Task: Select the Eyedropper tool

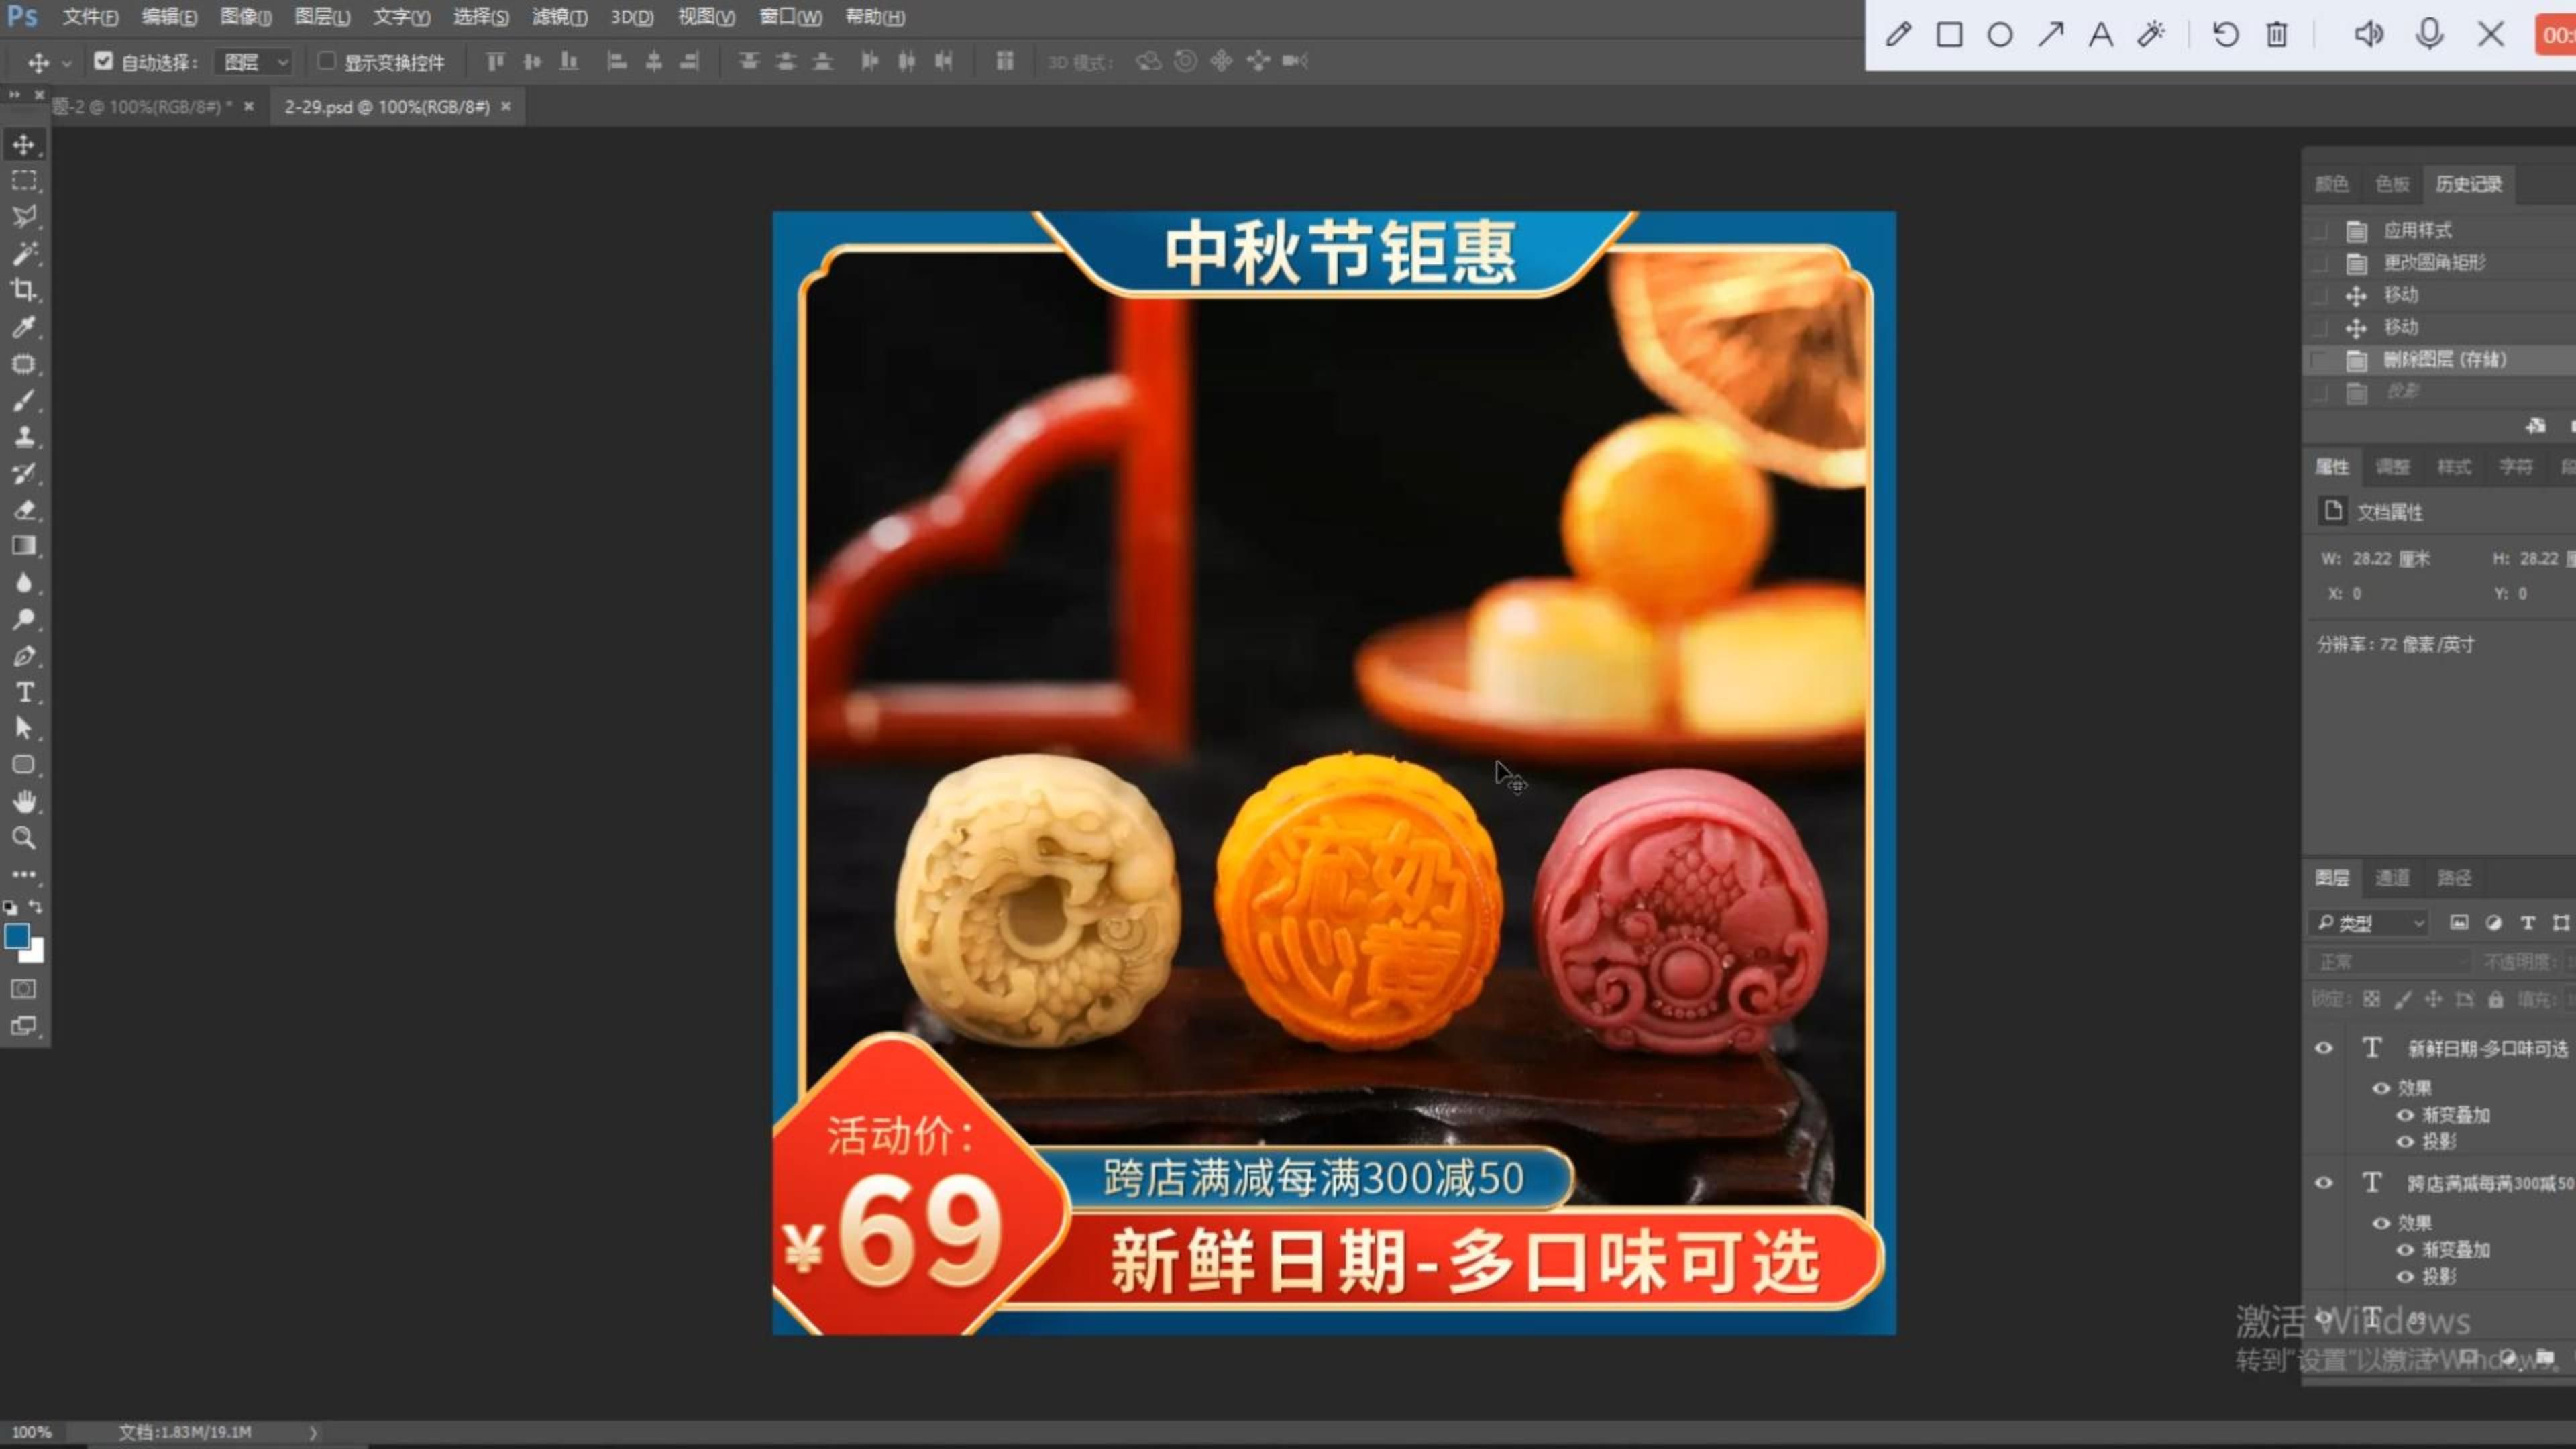Action: pos(24,327)
